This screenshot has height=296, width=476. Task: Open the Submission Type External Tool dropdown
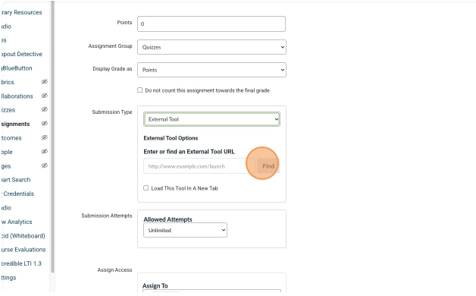pyautogui.click(x=211, y=119)
